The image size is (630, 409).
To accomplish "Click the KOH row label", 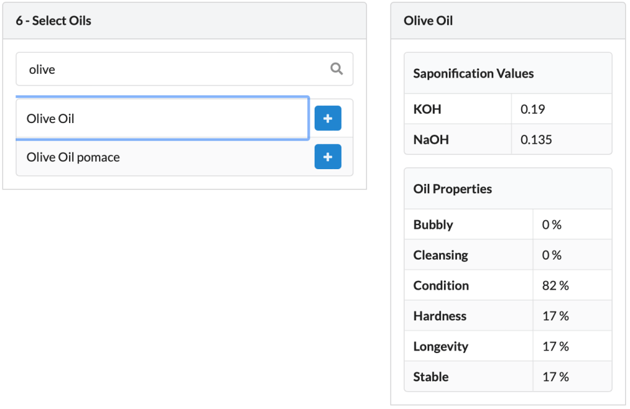I will (427, 109).
